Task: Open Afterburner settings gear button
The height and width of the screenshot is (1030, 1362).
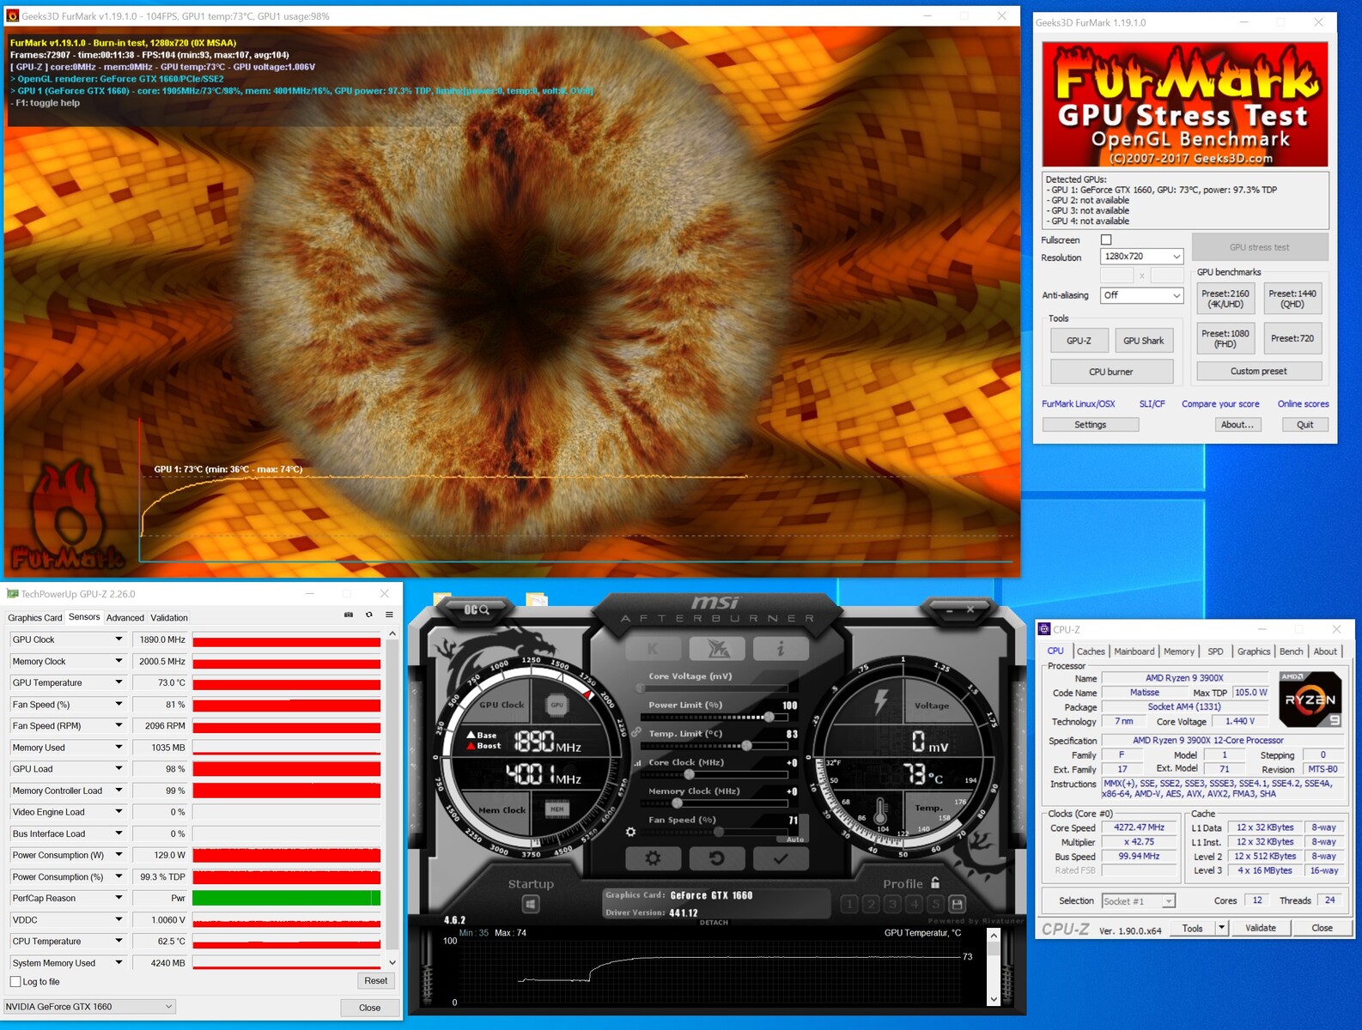Action: point(653,858)
